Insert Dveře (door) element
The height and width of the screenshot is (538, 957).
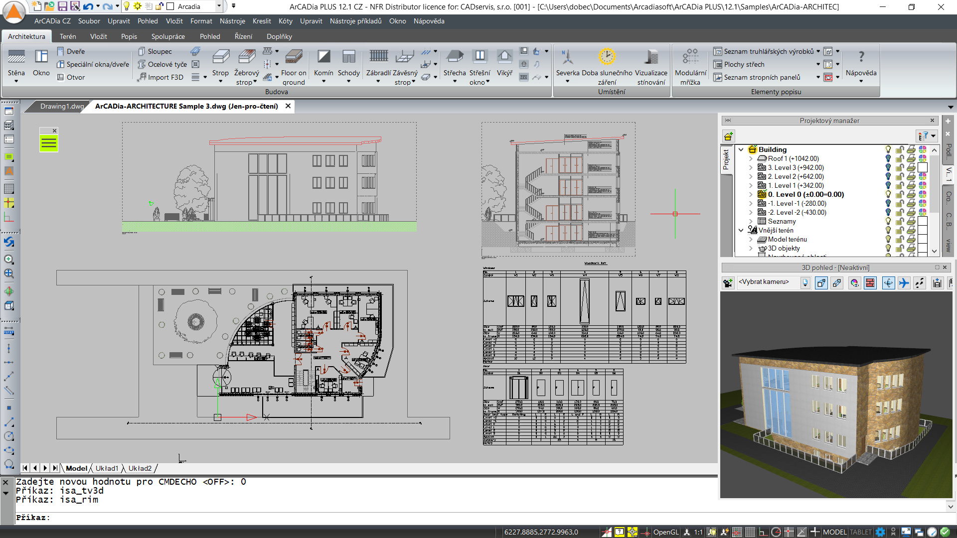(x=71, y=51)
